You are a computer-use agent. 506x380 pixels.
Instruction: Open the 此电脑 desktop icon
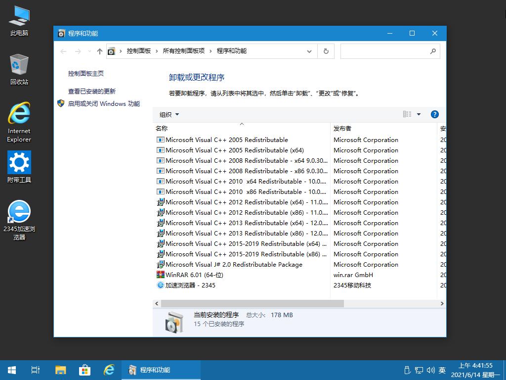(19, 21)
